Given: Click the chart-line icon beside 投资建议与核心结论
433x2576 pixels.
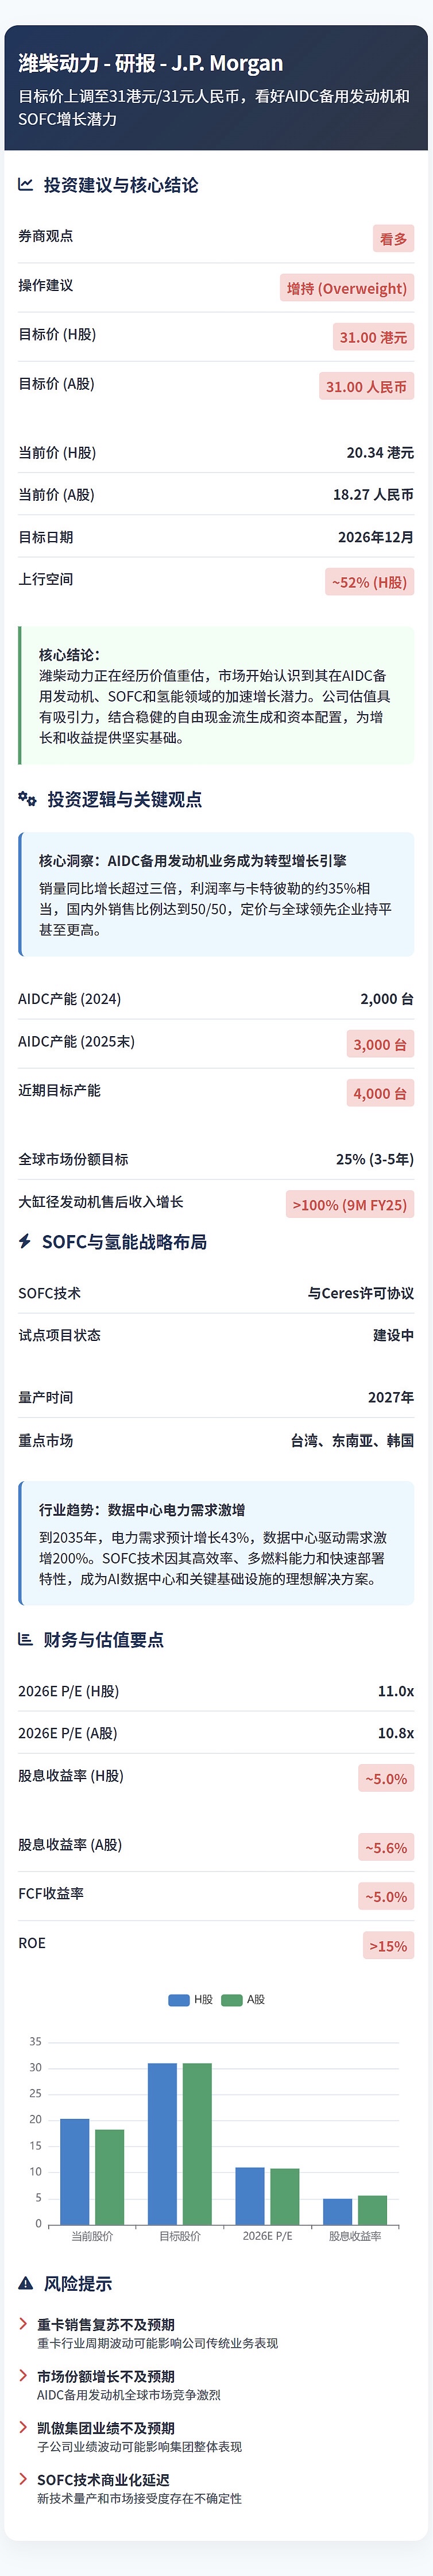Looking at the screenshot, I should [26, 185].
